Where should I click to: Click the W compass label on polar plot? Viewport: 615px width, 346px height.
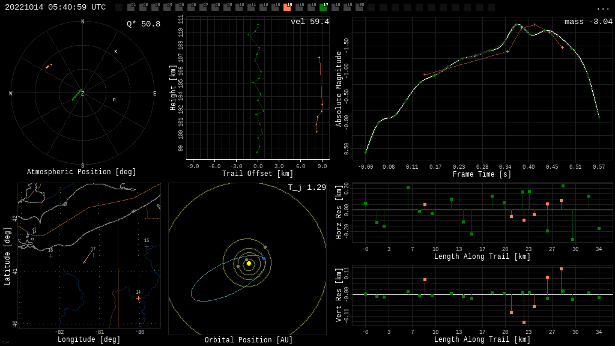tap(11, 93)
